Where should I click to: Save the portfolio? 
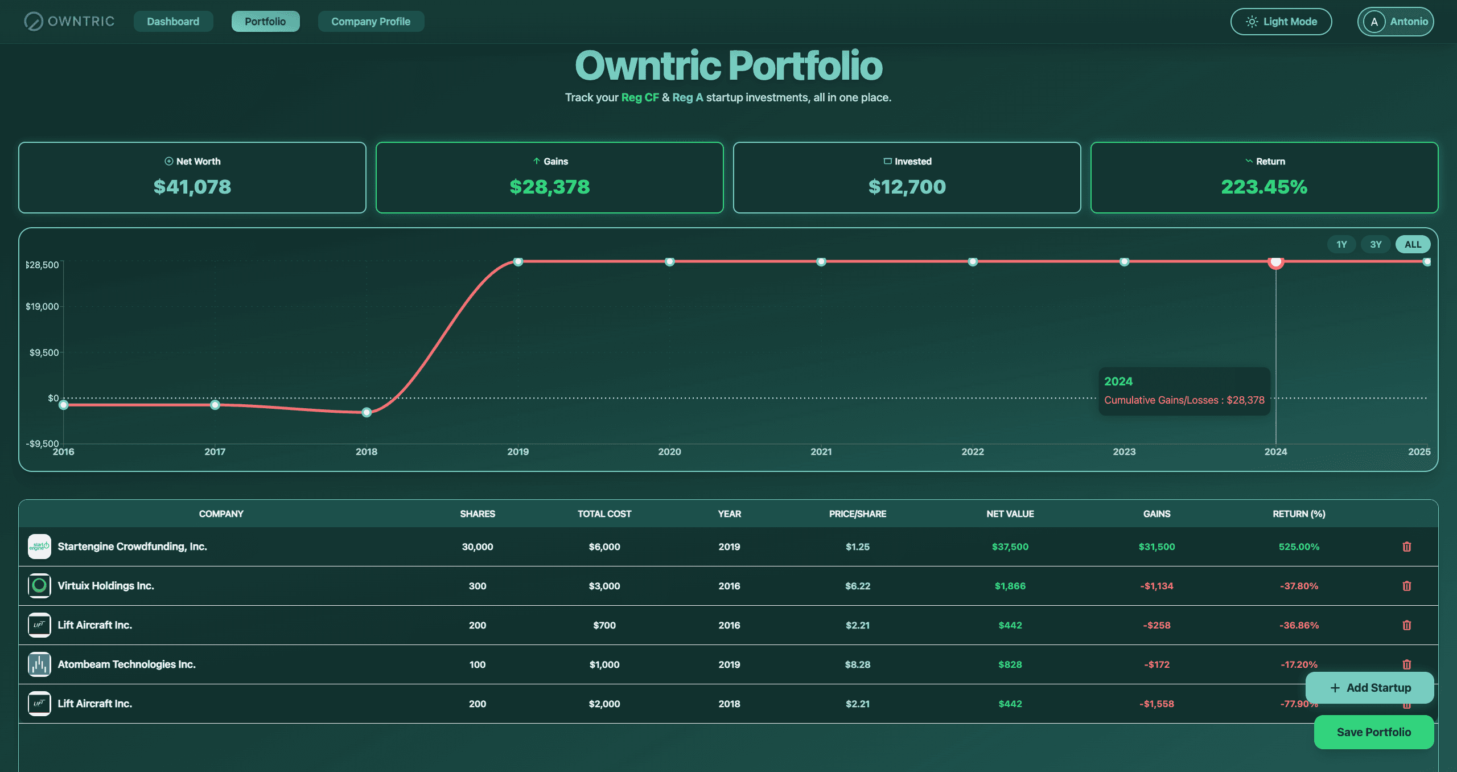pyautogui.click(x=1374, y=732)
